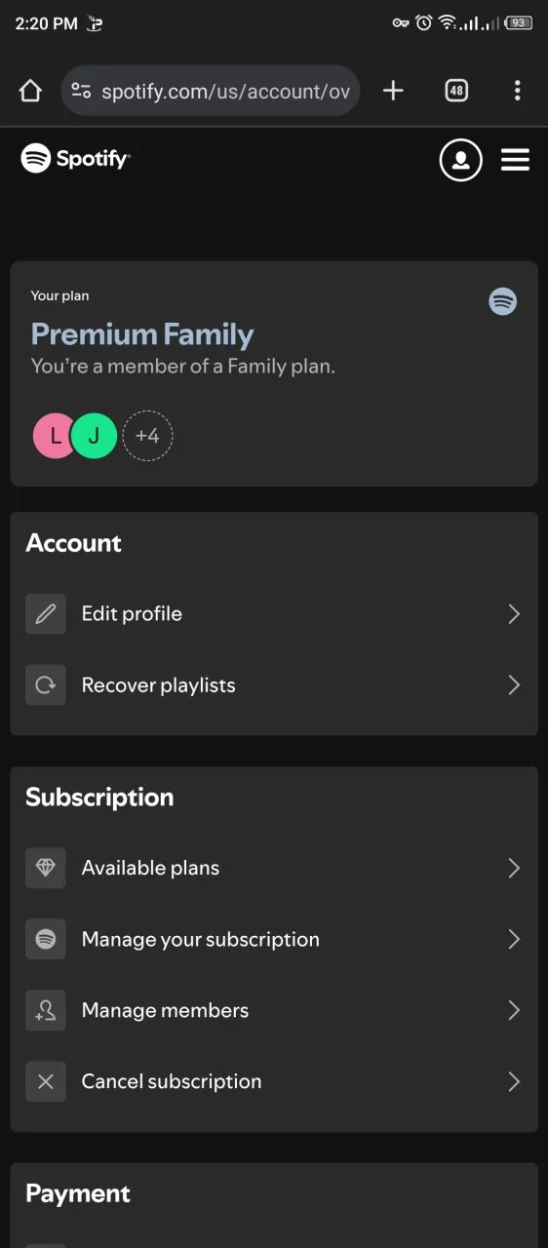Tap the browser home icon
548x1248 pixels.
(30, 91)
